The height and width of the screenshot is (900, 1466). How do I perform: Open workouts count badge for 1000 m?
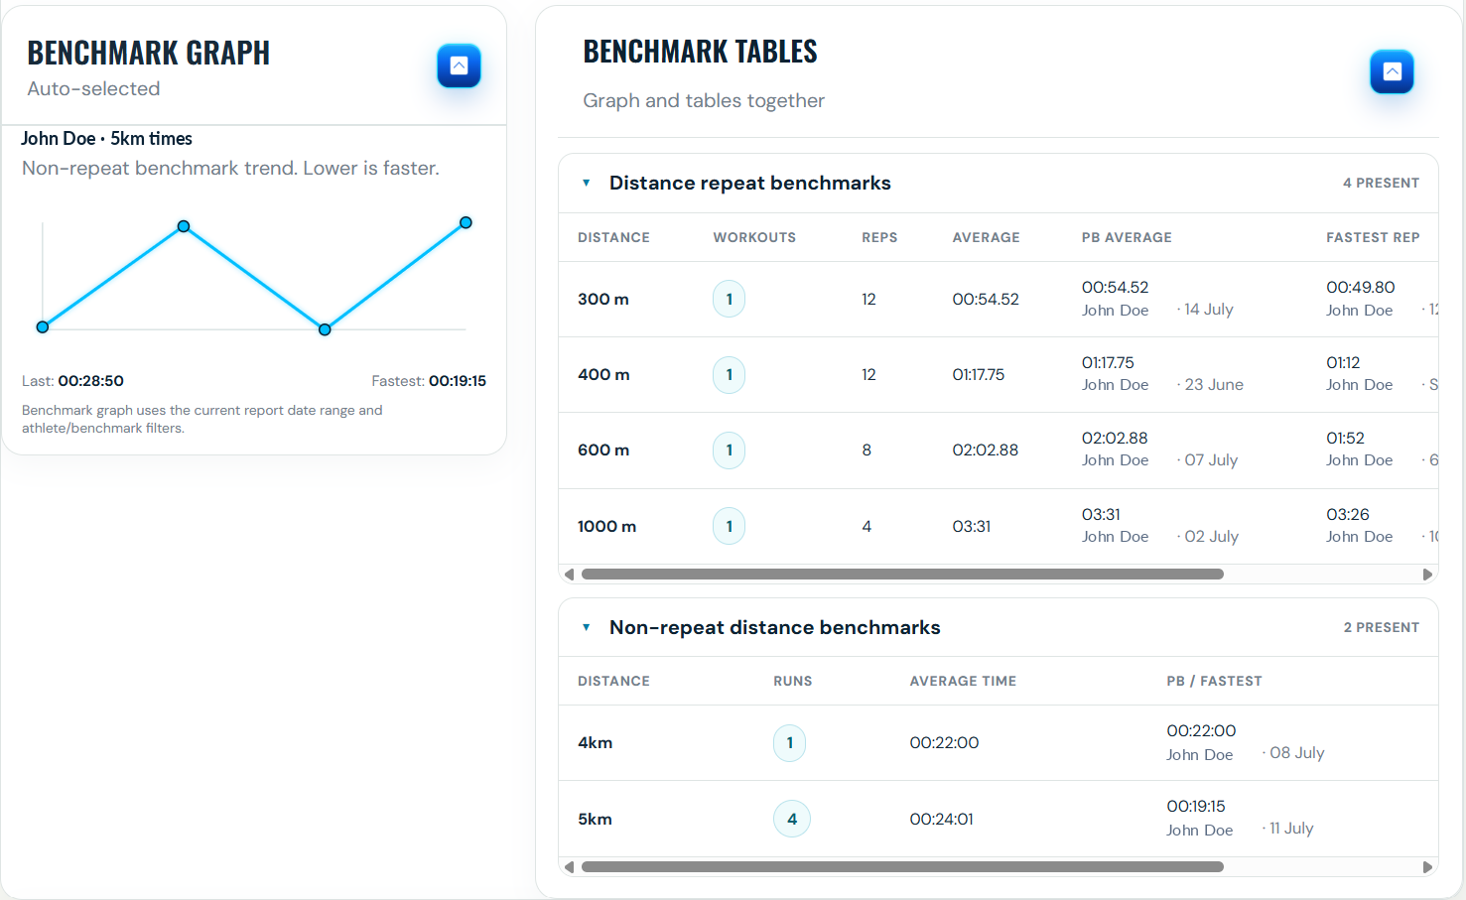pyautogui.click(x=730, y=526)
